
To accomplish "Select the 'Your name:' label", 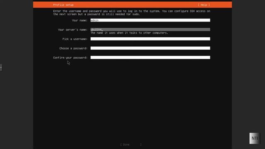I will click(79, 20).
